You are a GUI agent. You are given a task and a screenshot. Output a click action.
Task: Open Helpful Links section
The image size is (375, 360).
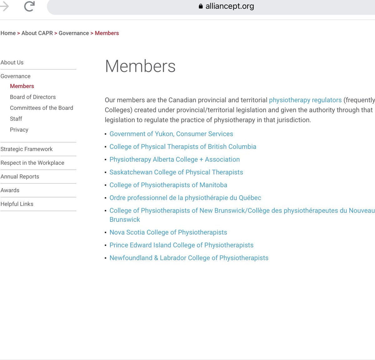17,204
